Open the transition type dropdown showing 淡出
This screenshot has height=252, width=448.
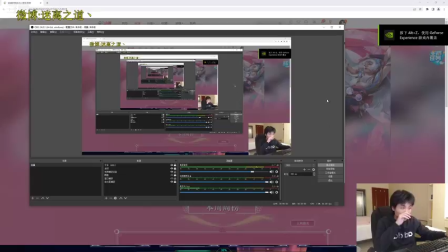coord(300,165)
